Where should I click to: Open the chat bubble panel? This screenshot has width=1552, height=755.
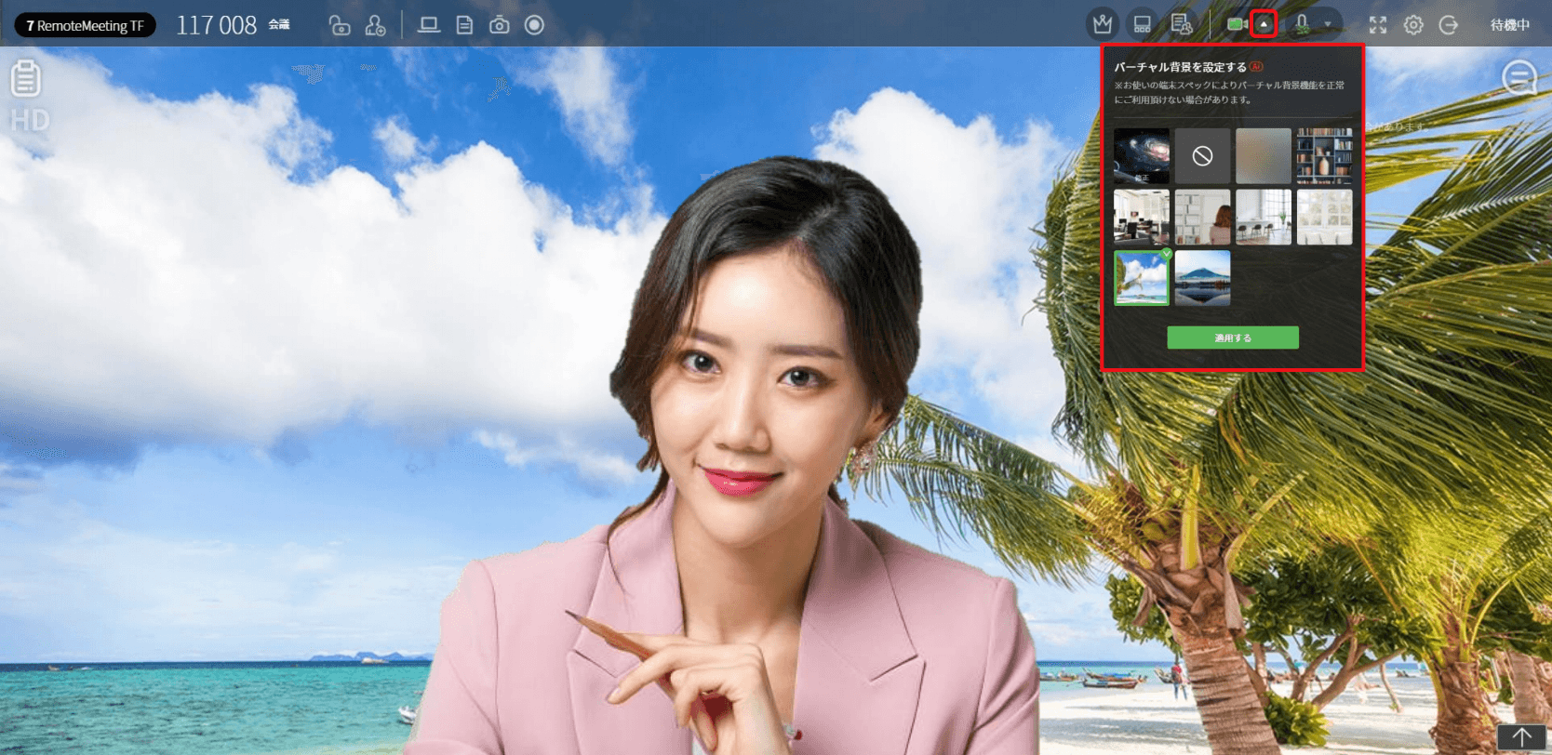pos(1519,78)
